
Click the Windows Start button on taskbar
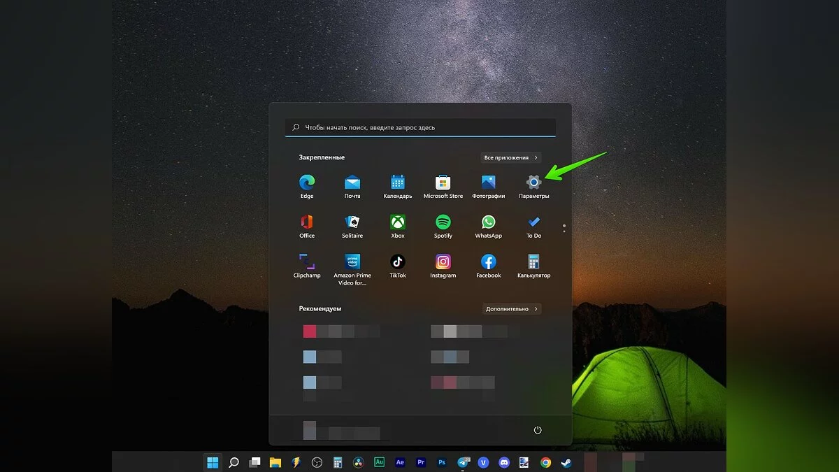(213, 462)
